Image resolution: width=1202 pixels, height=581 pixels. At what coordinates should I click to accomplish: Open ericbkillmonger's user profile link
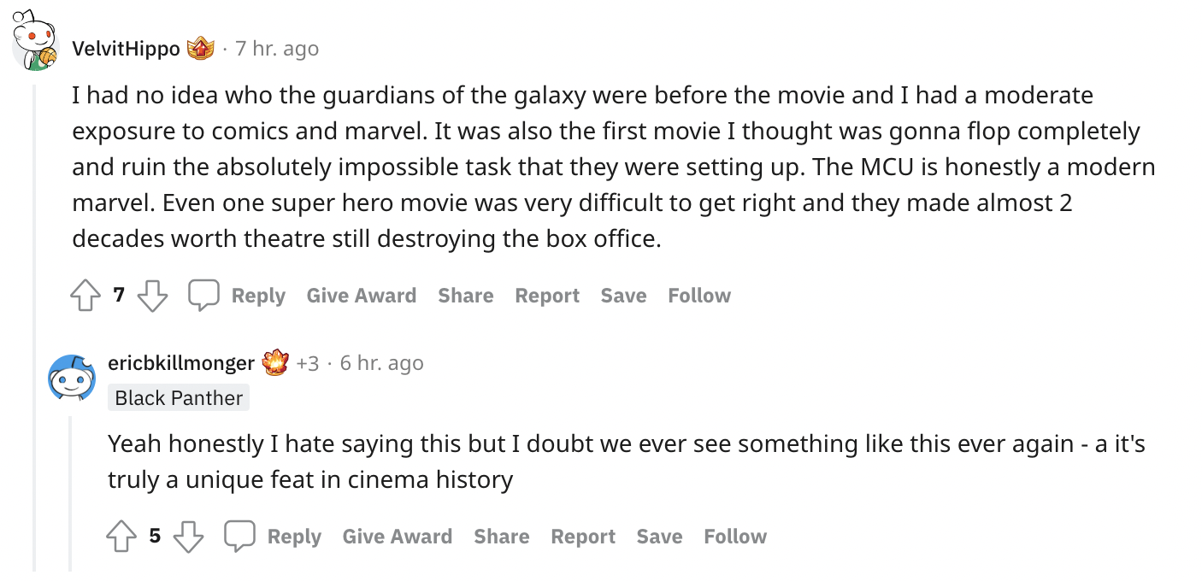click(181, 363)
